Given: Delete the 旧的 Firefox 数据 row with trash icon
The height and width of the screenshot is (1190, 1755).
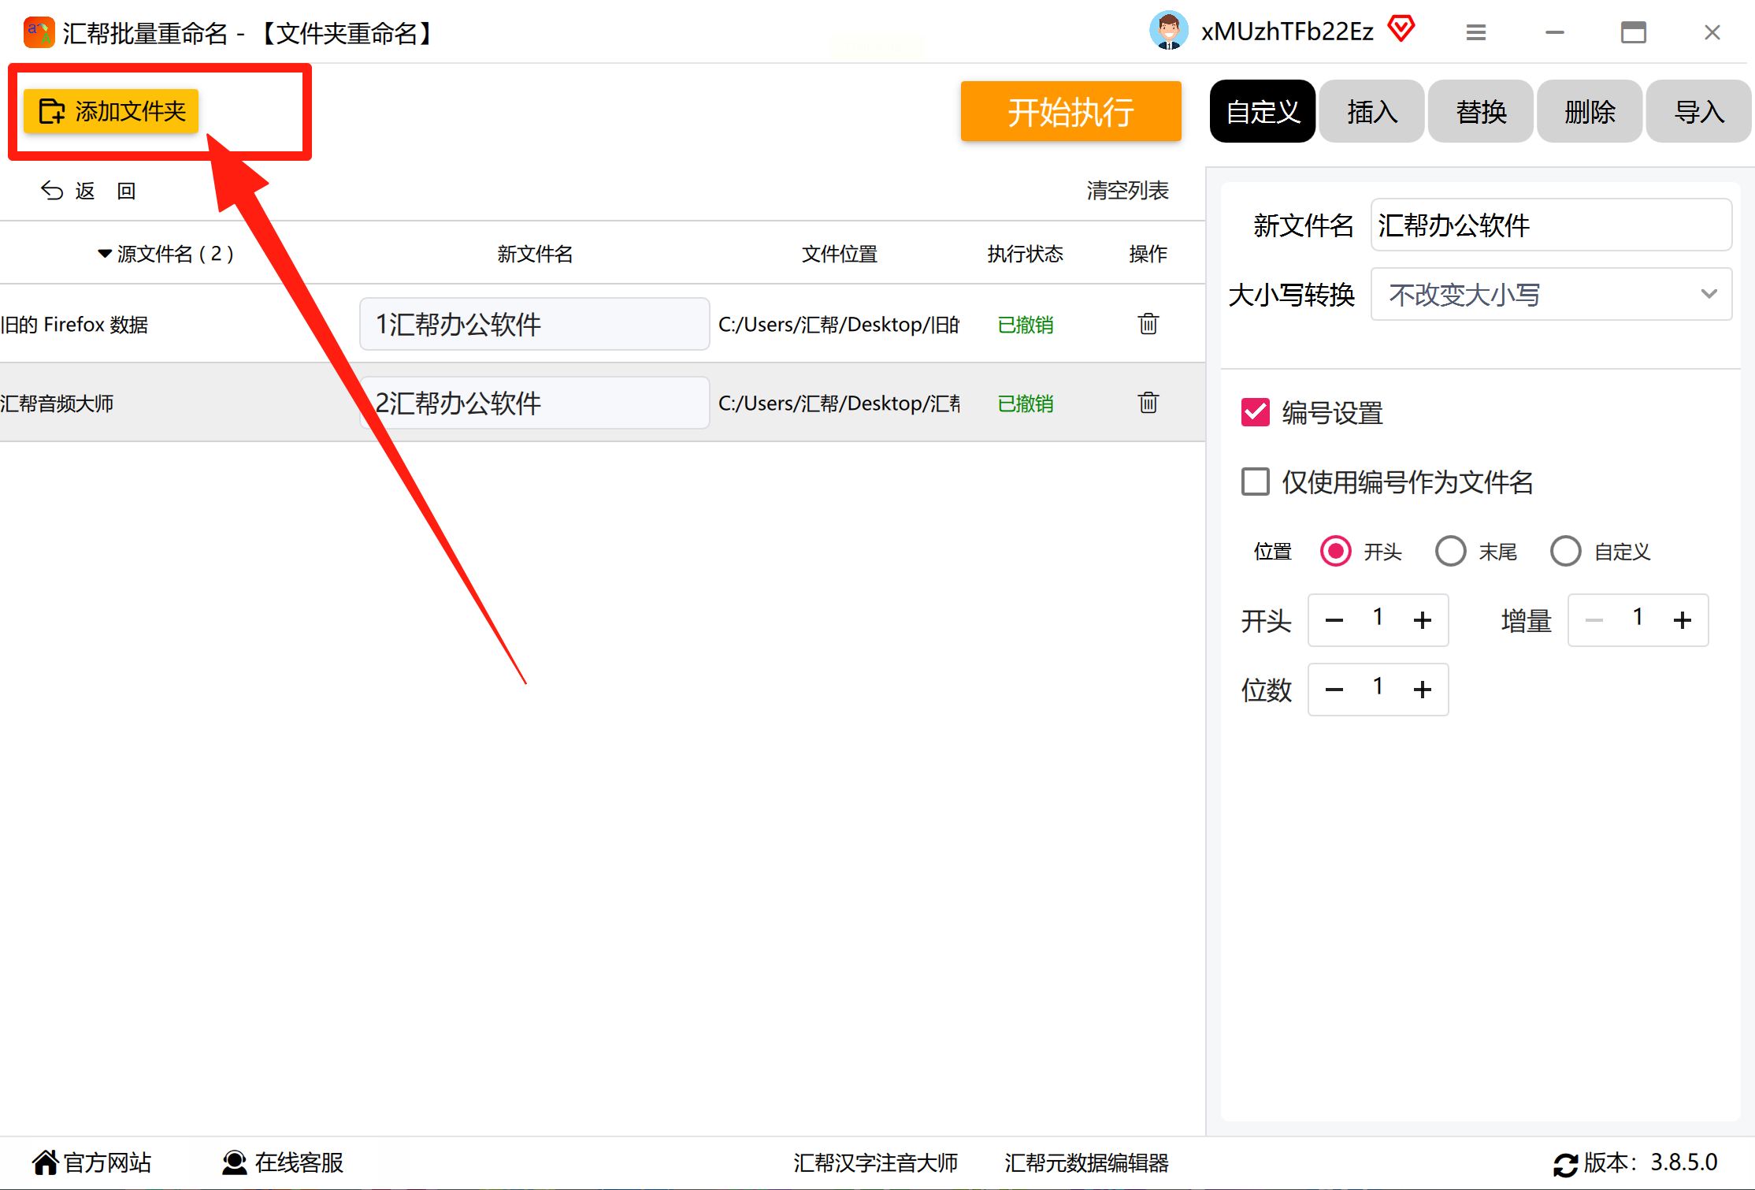Looking at the screenshot, I should click(1148, 324).
